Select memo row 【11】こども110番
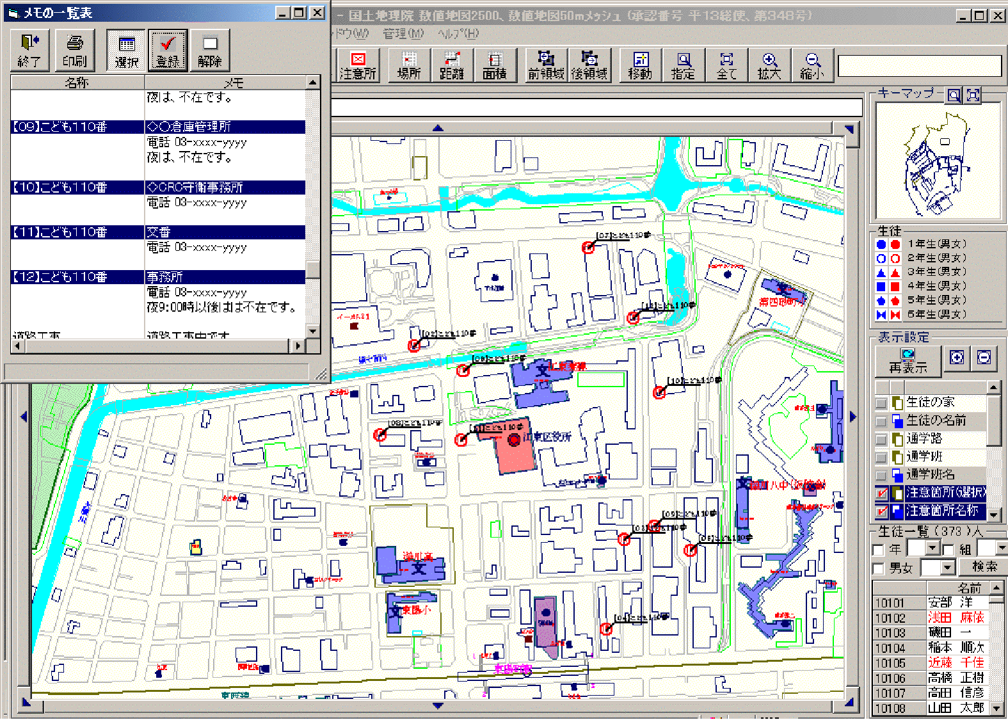 (x=158, y=232)
